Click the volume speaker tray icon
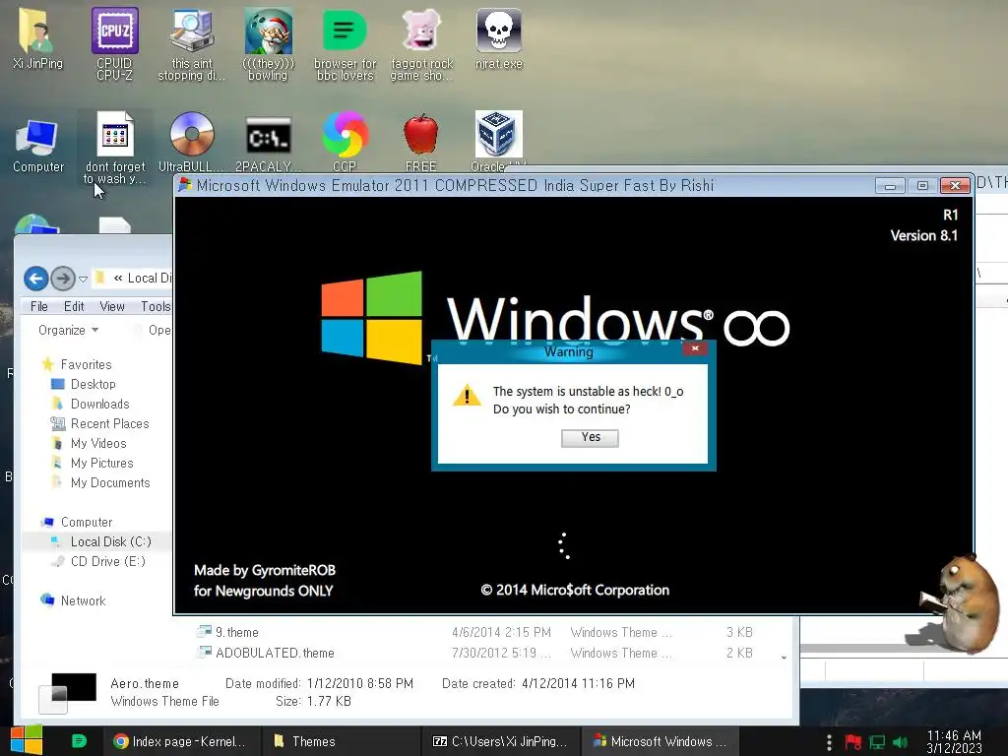Viewport: 1008px width, 756px height. tap(900, 742)
